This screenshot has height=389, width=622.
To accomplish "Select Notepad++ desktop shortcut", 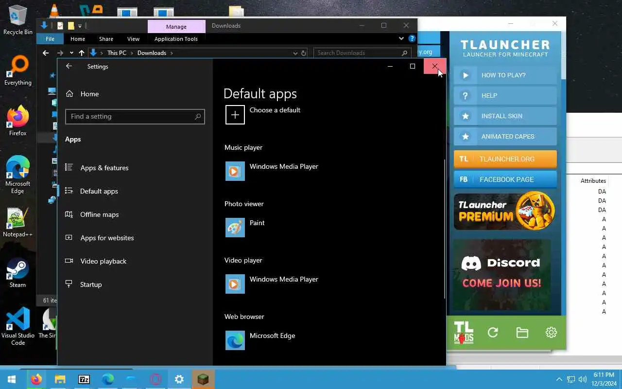I will click(18, 222).
